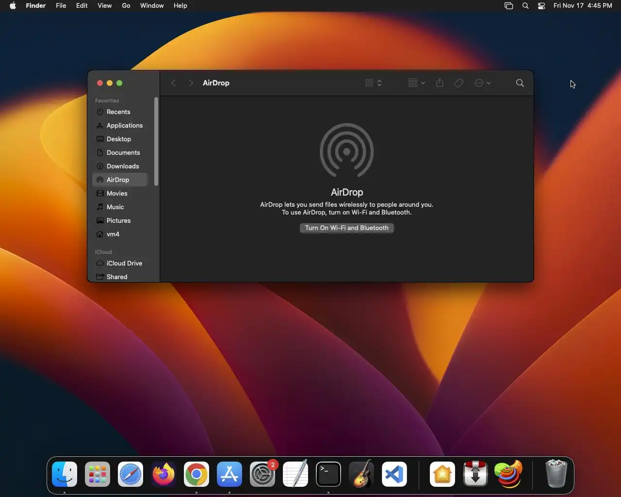Viewport: 621px width, 497px height.
Task: Open Recents in the Finder sidebar
Action: tap(120, 112)
